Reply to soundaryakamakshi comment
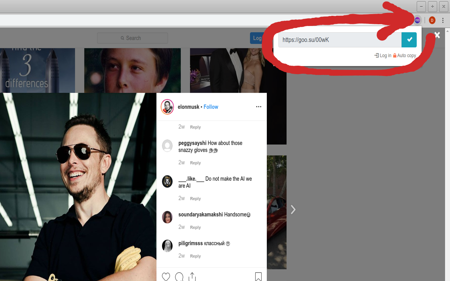Viewport: 450px width, 281px height. (x=195, y=228)
